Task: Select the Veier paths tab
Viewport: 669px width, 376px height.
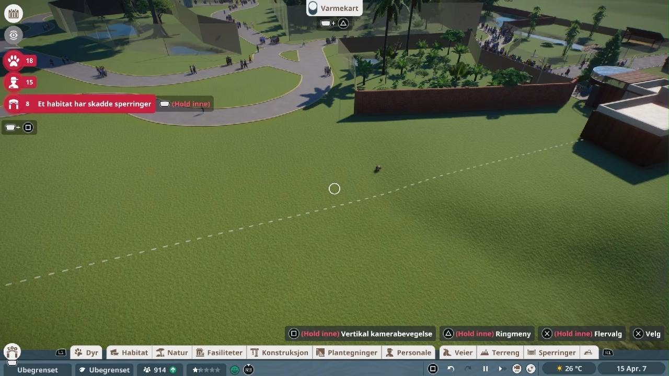Action: (x=458, y=352)
